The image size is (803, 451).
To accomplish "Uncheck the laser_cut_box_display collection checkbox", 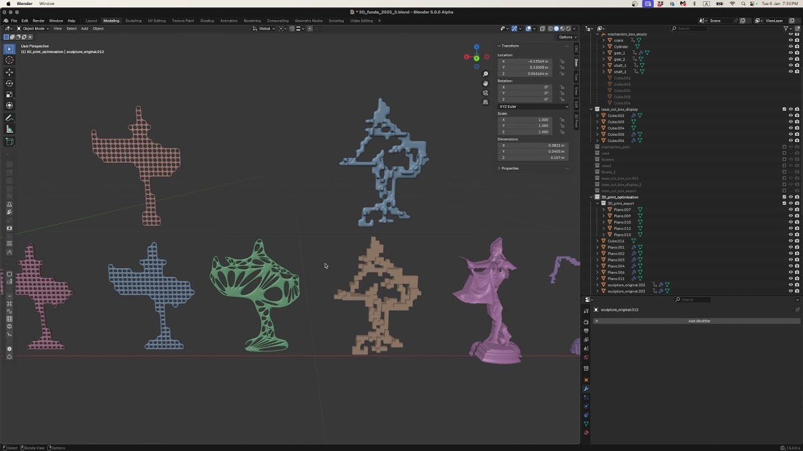I will 784,109.
